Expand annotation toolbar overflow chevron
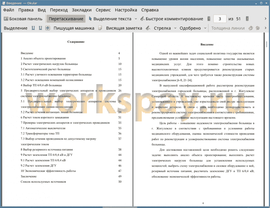Viewport: 270px width, 208px height. (x=265, y=28)
